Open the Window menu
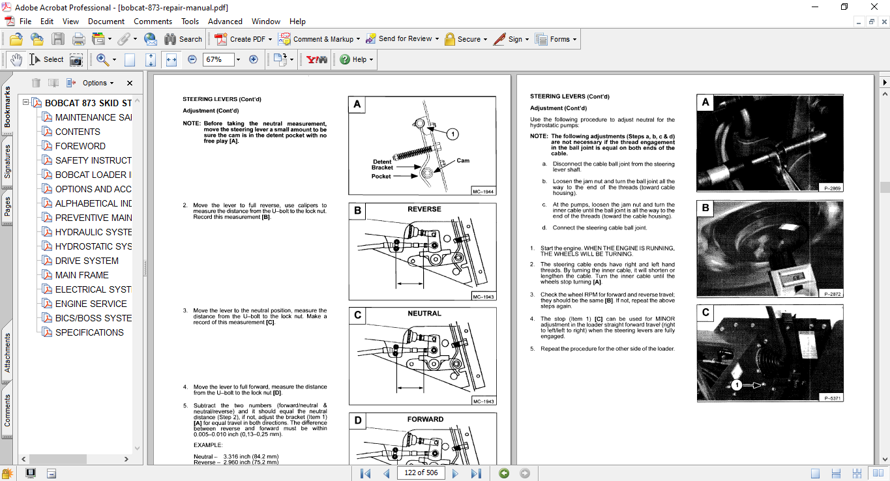 pyautogui.click(x=266, y=22)
